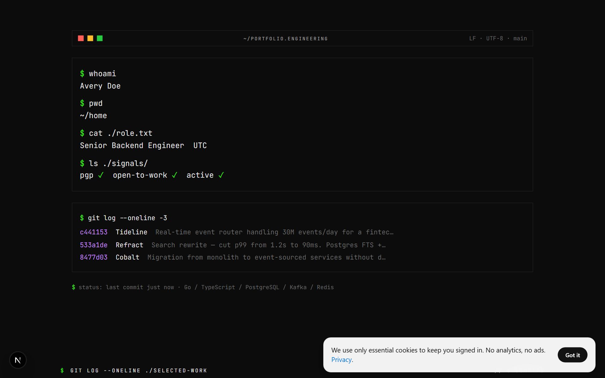Image resolution: width=605 pixels, height=378 pixels.
Task: Click the checkmark next to open-to-work
Action: [x=175, y=175]
